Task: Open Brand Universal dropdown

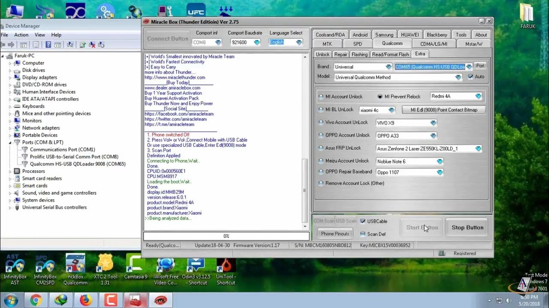Action: (389, 67)
